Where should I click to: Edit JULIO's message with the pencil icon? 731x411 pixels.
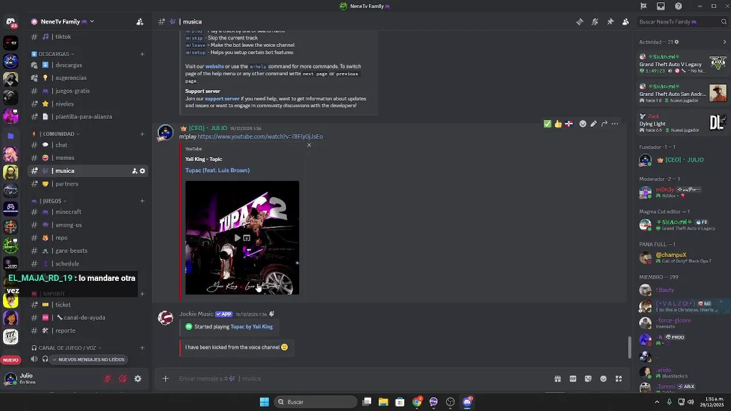point(593,124)
